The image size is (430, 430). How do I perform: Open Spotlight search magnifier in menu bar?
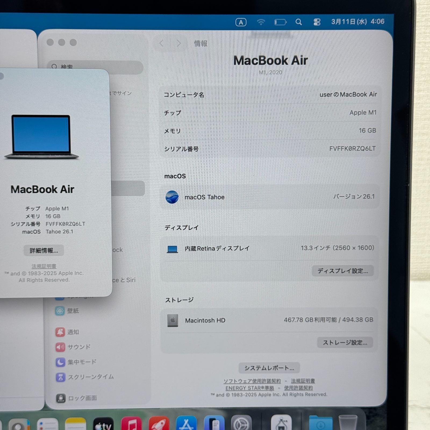(299, 22)
